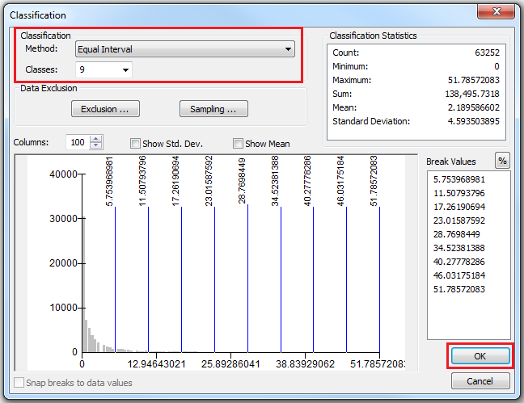Click the blue break line at 51.78572083
524x403 pixels.
(379, 279)
